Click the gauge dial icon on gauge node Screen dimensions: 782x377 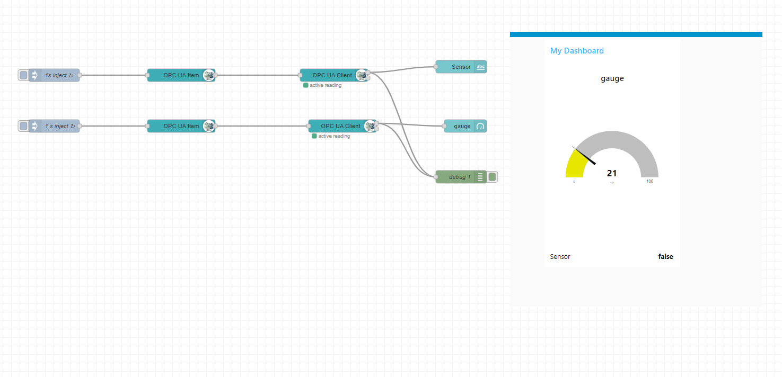(x=480, y=126)
